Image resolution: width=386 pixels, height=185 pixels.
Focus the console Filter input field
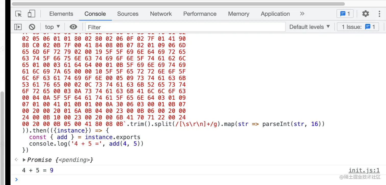pyautogui.click(x=185, y=27)
